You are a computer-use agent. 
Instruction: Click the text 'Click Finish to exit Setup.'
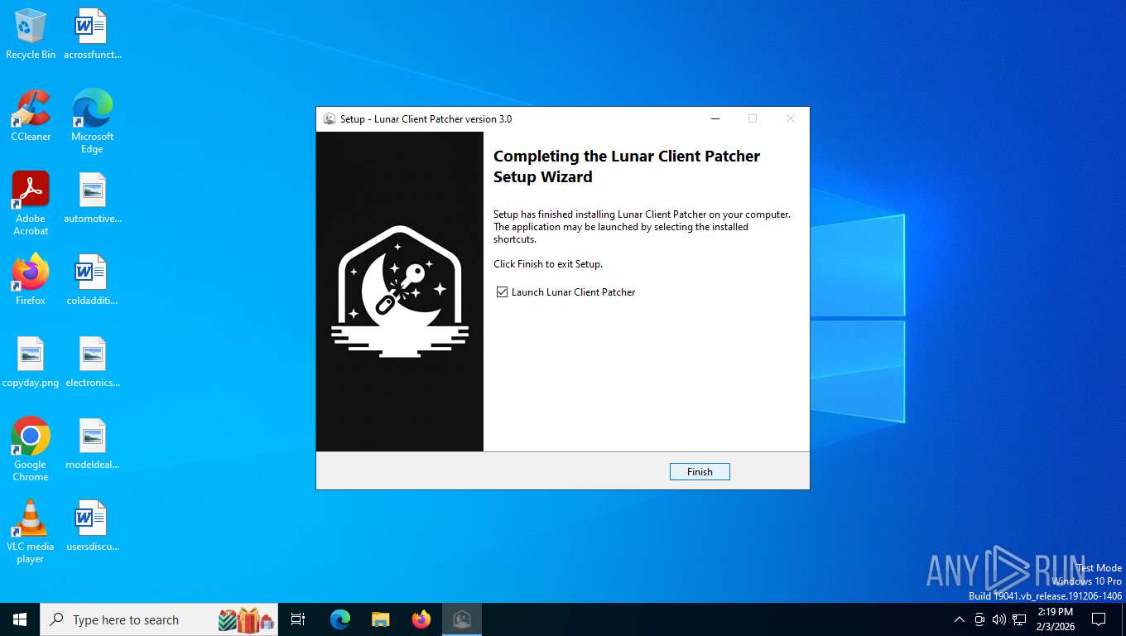click(x=548, y=264)
